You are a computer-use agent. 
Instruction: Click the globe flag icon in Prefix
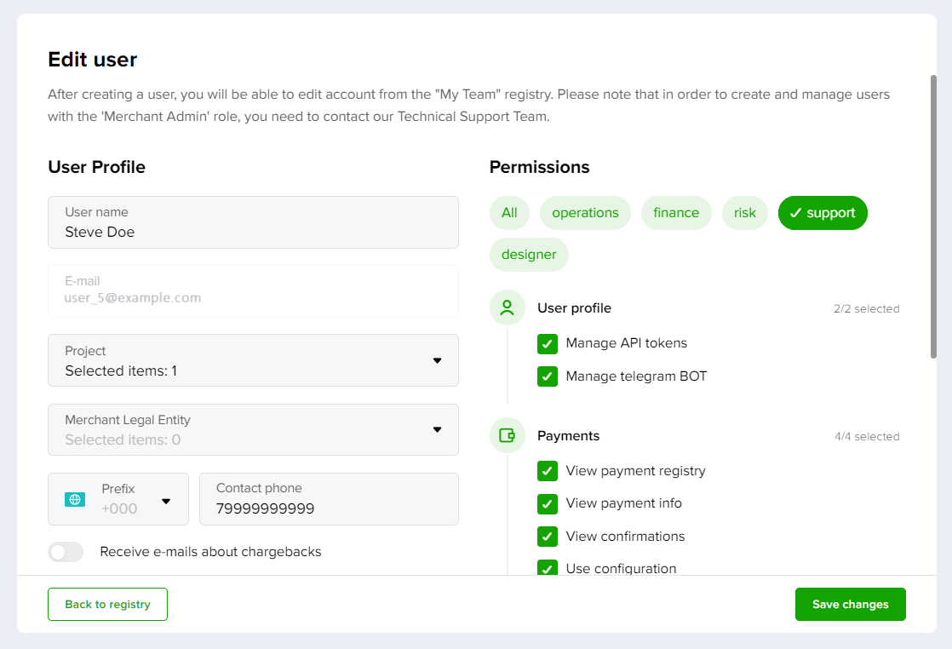75,500
